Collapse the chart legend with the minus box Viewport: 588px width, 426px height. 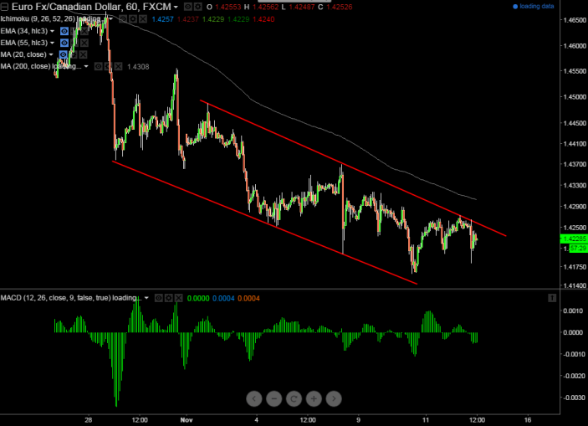[4, 7]
